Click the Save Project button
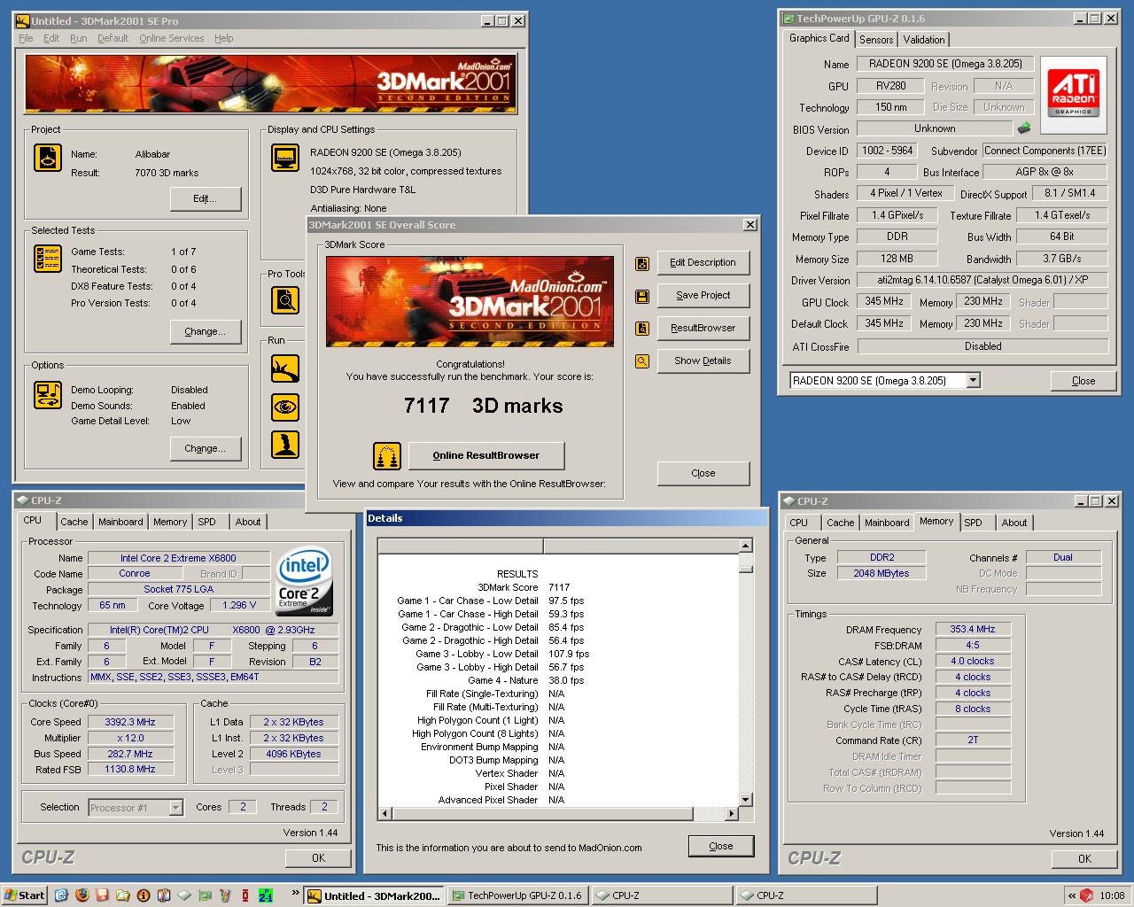The image size is (1134, 907). click(703, 295)
